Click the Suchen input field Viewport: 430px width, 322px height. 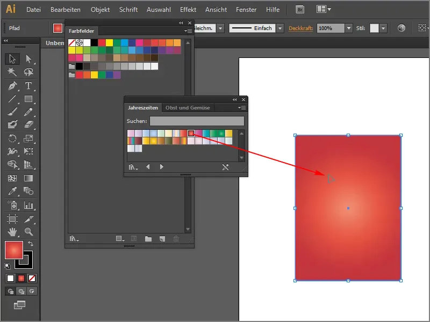click(196, 120)
